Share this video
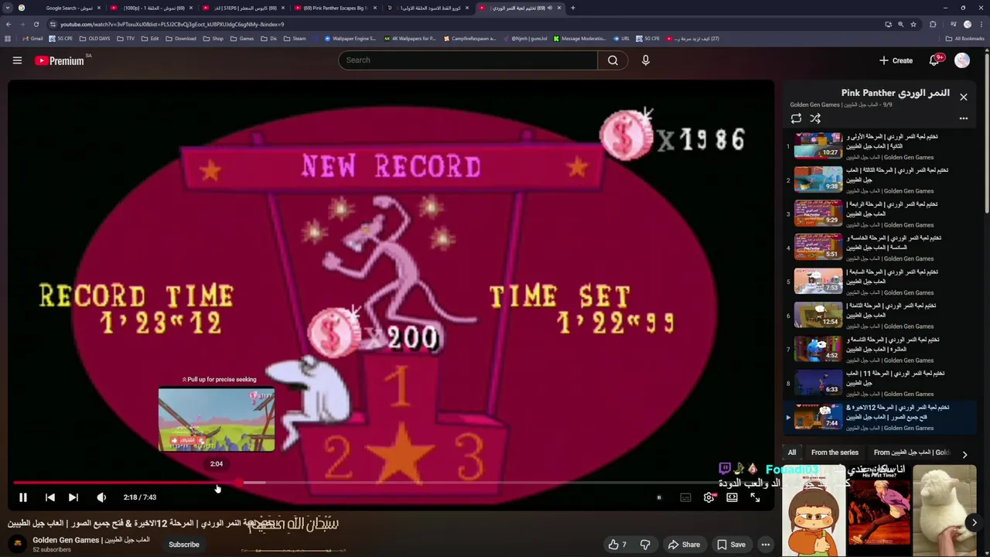This screenshot has height=557, width=990. [x=684, y=545]
